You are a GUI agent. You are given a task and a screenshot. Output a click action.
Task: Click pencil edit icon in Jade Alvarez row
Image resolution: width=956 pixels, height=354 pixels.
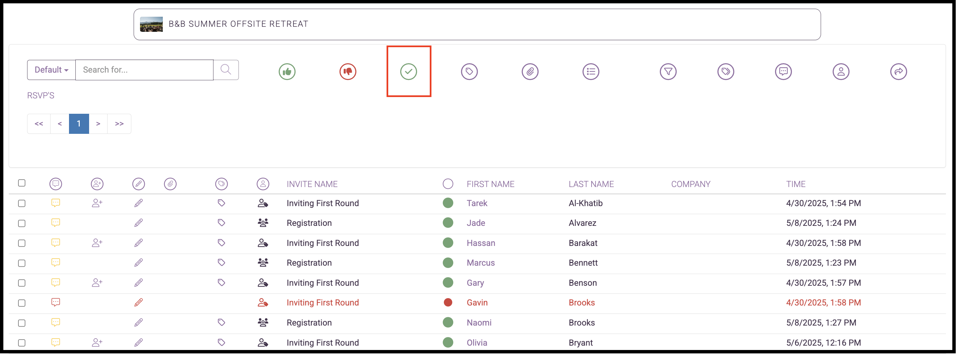(x=138, y=223)
